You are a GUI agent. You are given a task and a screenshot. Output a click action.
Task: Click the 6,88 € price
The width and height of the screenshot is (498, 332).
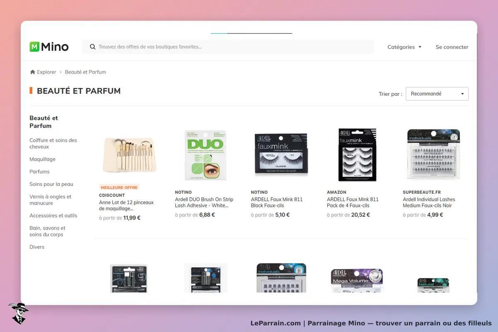207,215
